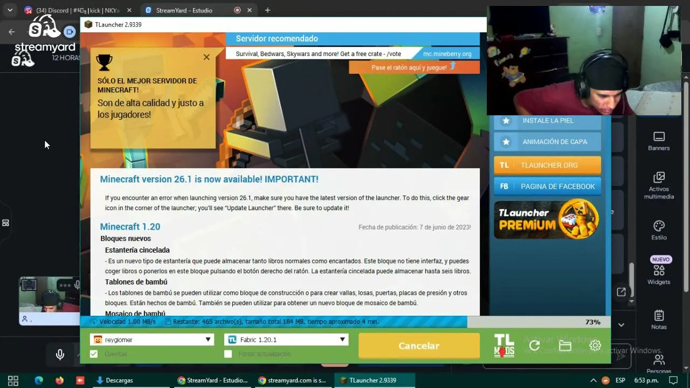Click the Minecraft version 26.1 announcement heading

coord(209,179)
